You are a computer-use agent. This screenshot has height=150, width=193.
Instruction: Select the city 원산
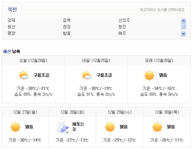pos(11,27)
